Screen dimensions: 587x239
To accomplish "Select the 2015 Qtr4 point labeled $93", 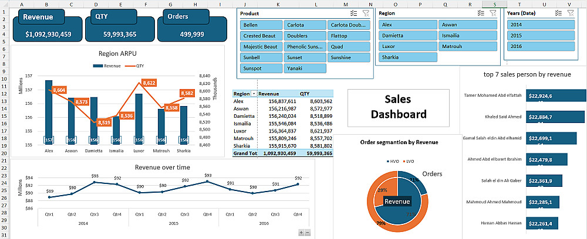I will coord(207,182).
